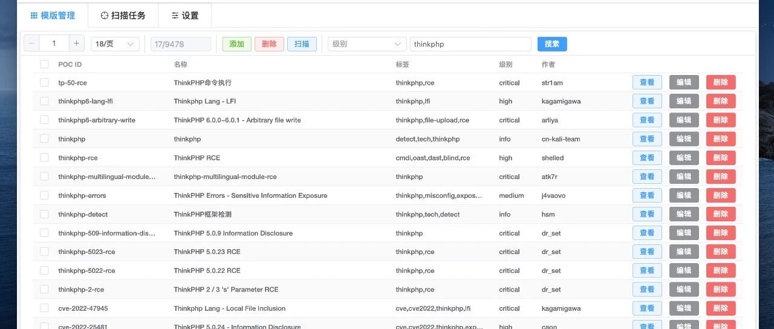Edit the thinkphp6-arbitrary-write template

[x=684, y=120]
